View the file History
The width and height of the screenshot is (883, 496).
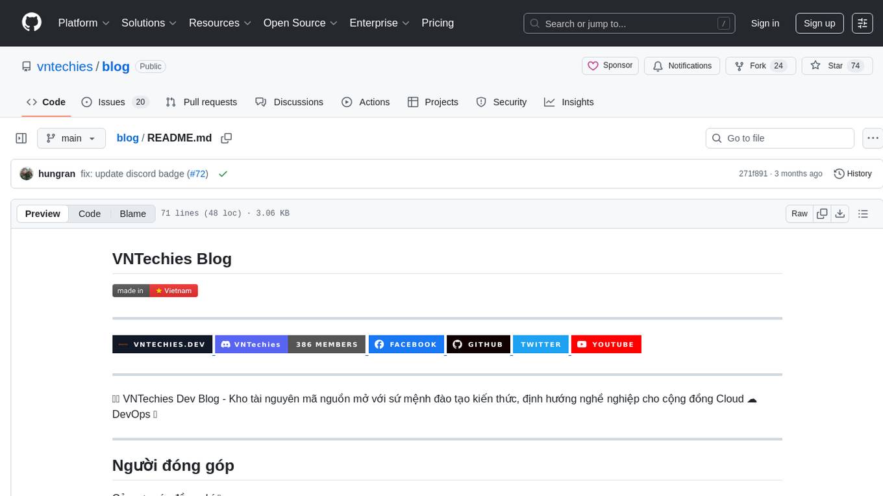[x=852, y=174]
